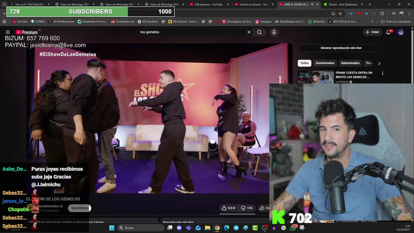The image size is (414, 233).
Task: Open the Chrome profile avatar
Action: 401,13
